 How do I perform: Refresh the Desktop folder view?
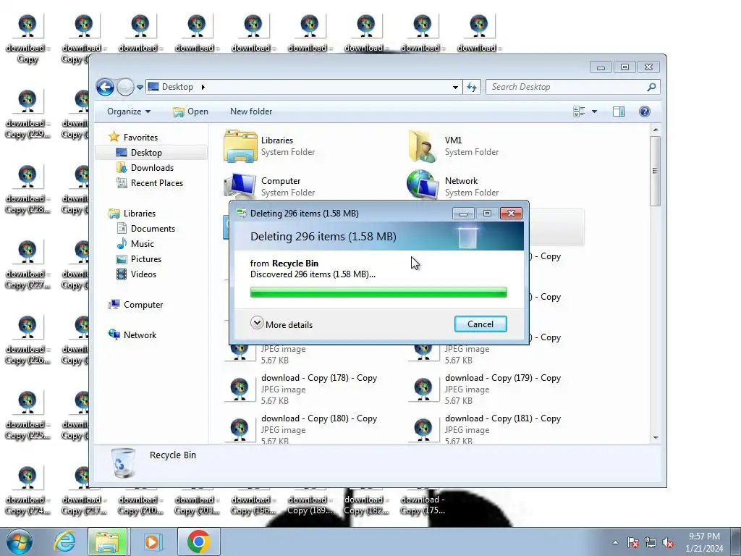point(472,87)
